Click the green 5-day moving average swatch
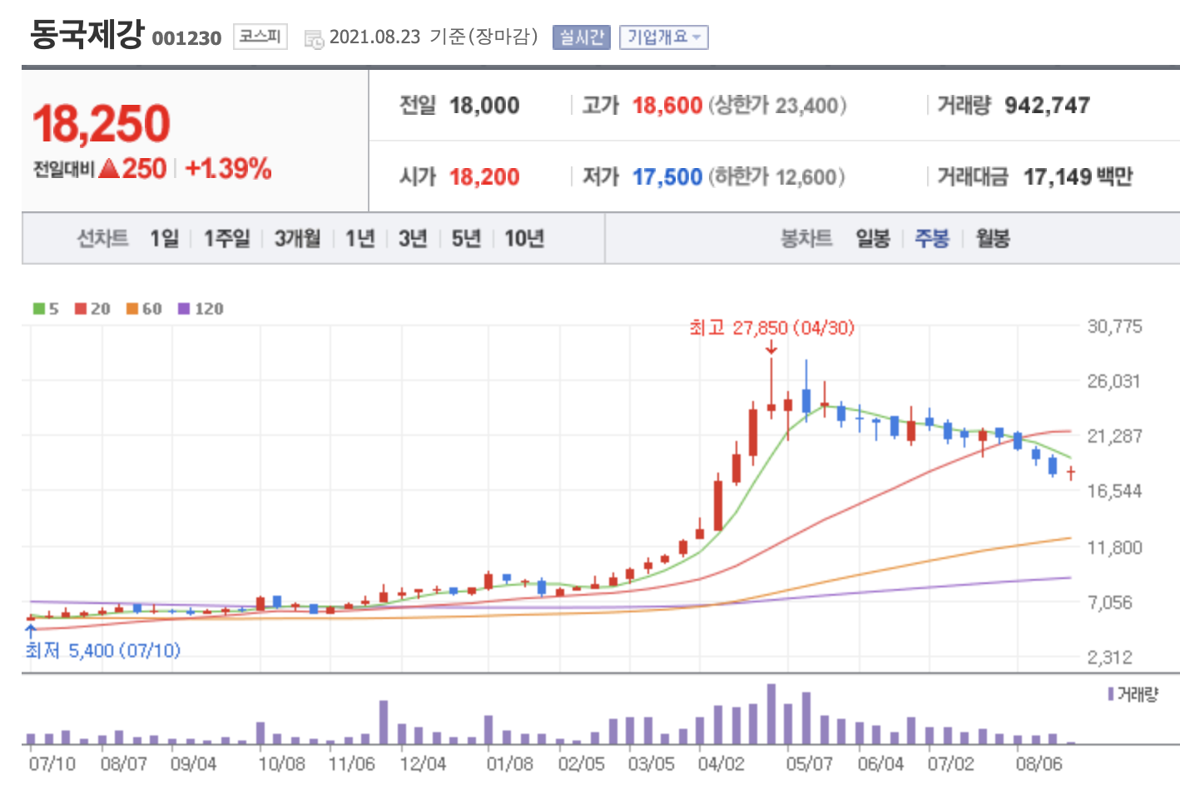Viewport: 1180px width, 802px height. click(39, 309)
